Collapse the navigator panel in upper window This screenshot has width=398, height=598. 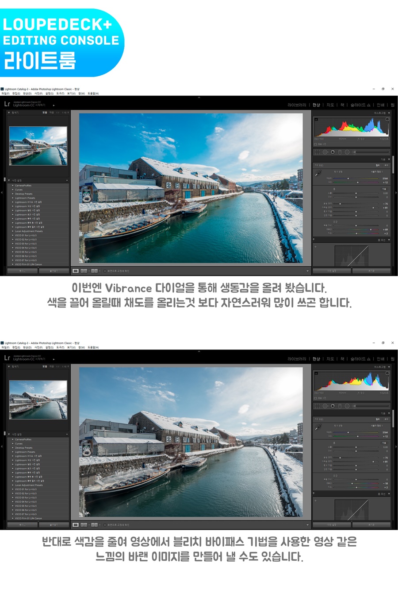(9, 113)
